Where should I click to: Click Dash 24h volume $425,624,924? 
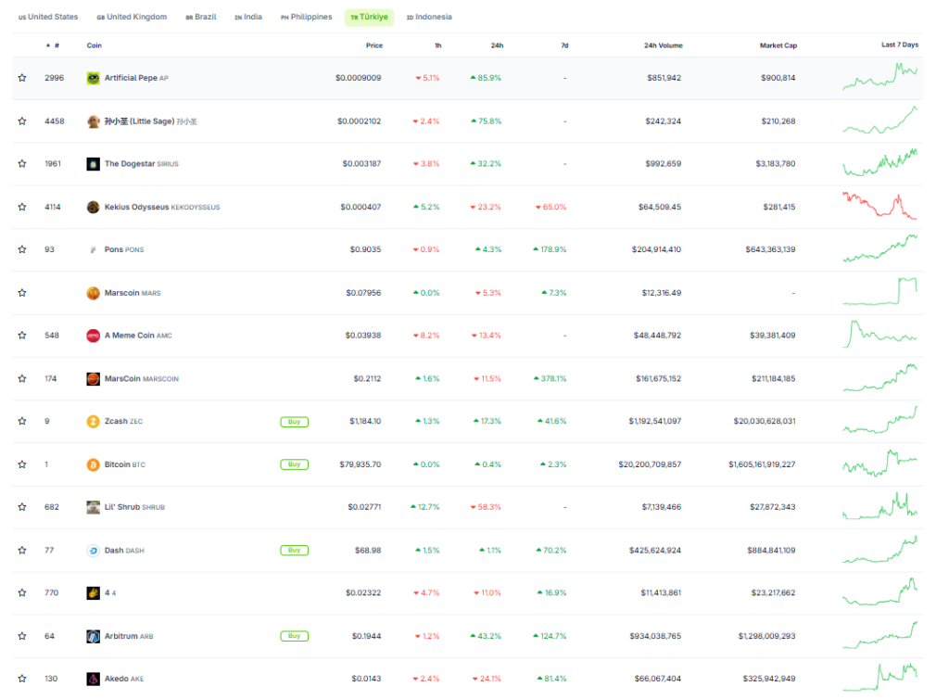[x=655, y=551]
